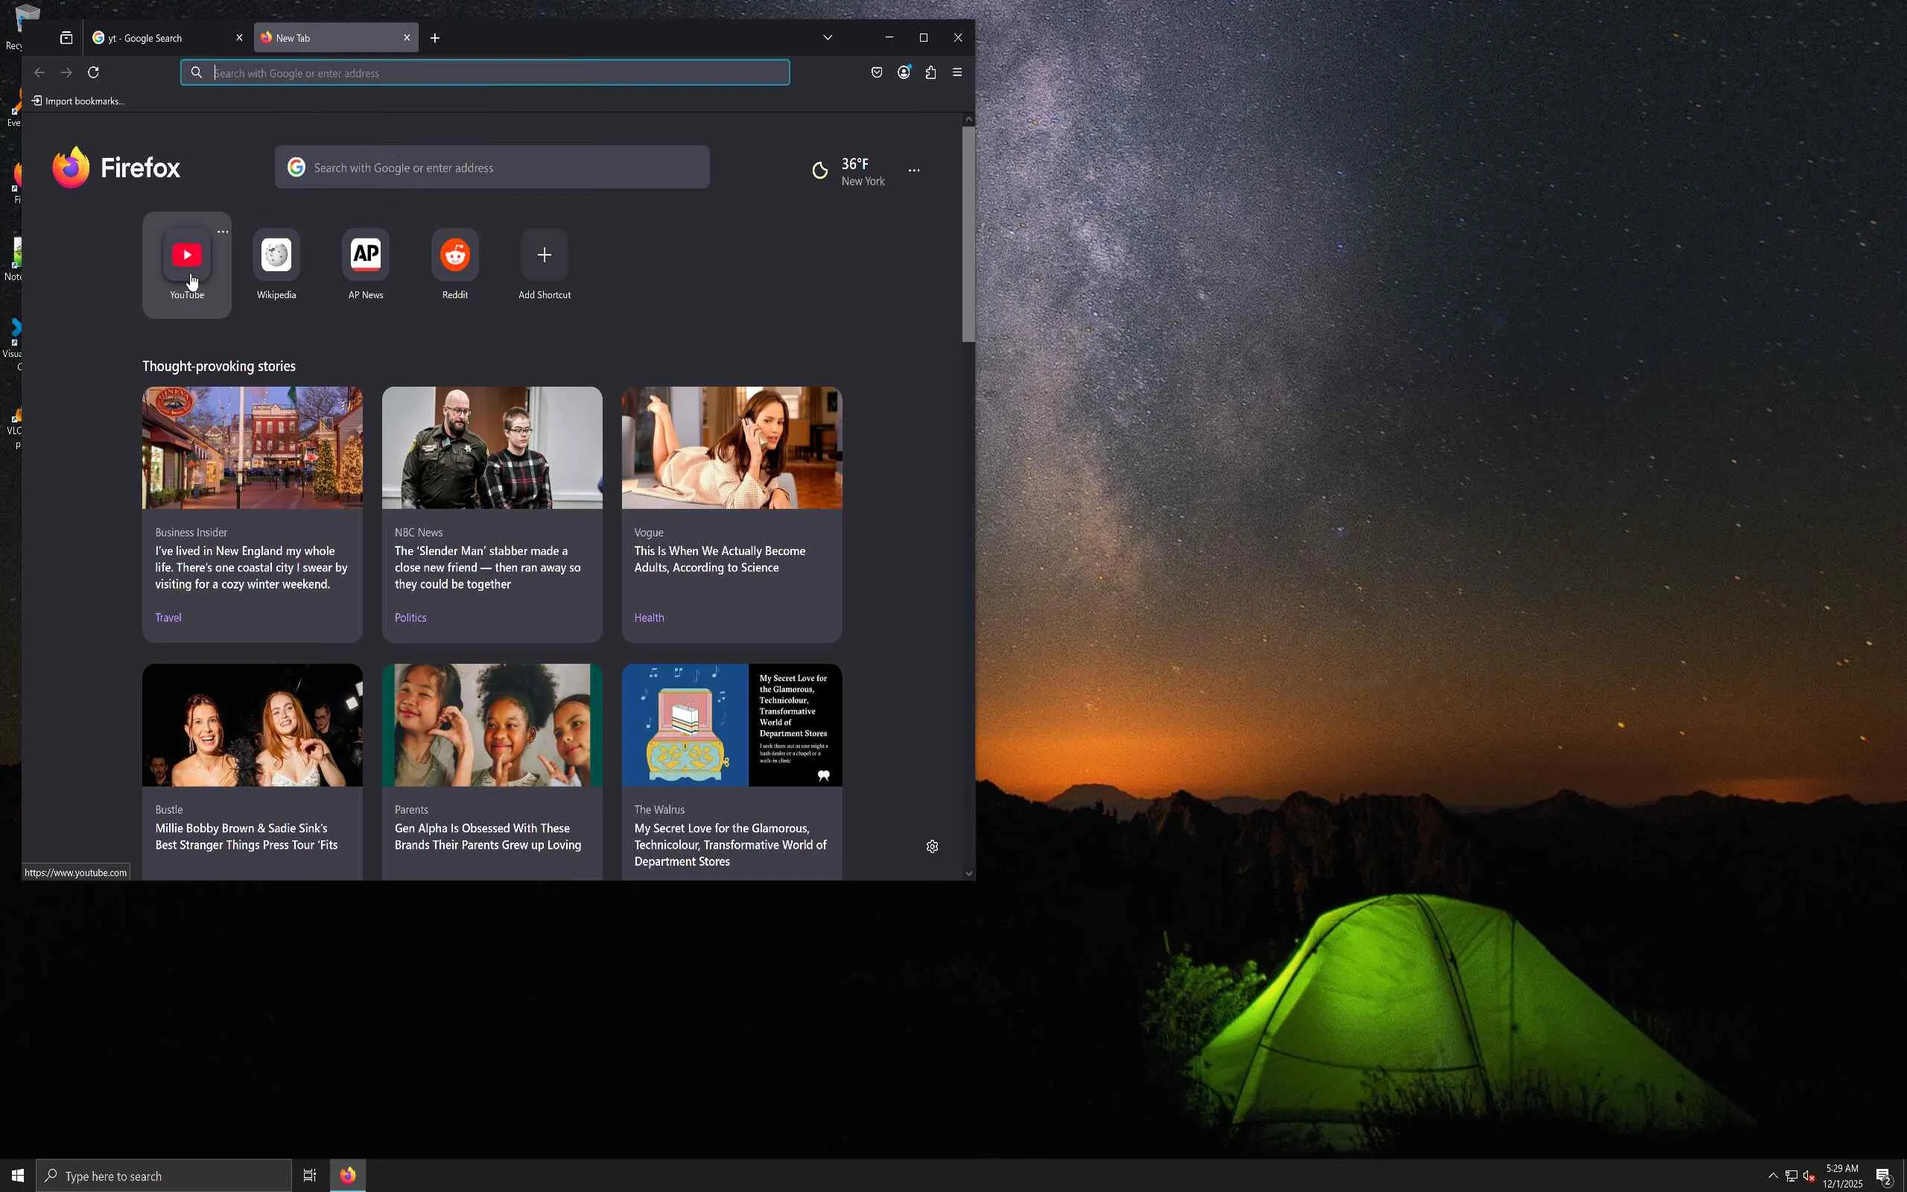This screenshot has width=1907, height=1192.
Task: Open the Wikipedia shortcut tile
Action: pyautogui.click(x=276, y=256)
